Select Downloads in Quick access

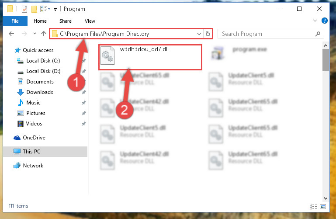[40, 92]
